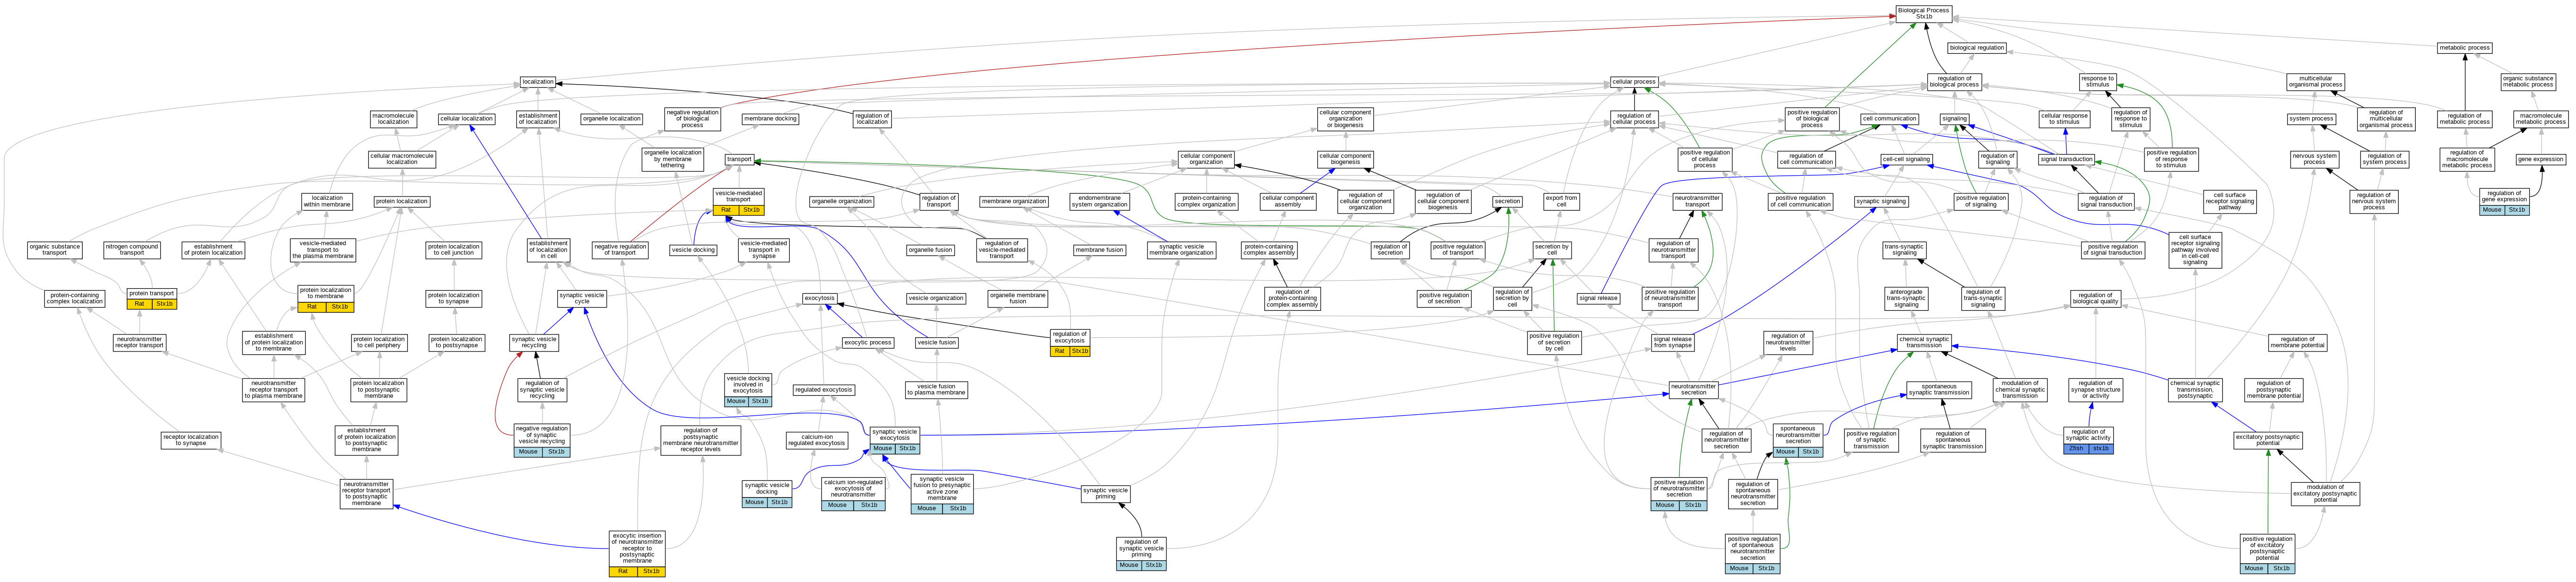Click the 'regulation of localization' node

[872, 119]
